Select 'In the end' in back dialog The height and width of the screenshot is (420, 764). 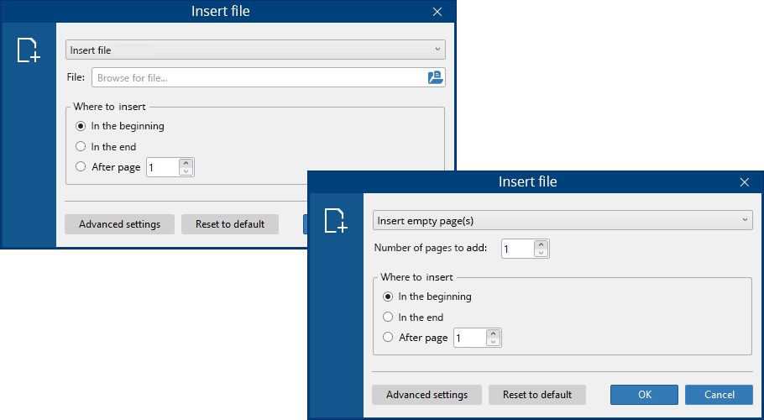click(81, 147)
